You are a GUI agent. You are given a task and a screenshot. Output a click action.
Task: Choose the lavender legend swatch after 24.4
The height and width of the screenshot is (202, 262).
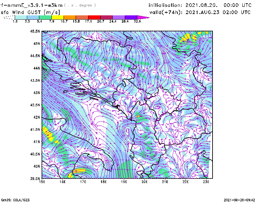click(x=119, y=17)
